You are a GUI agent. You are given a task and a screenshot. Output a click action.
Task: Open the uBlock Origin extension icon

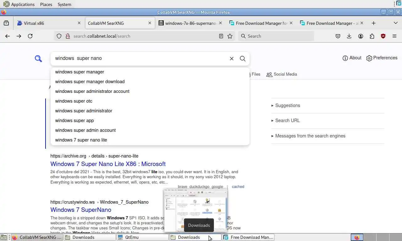point(383,36)
